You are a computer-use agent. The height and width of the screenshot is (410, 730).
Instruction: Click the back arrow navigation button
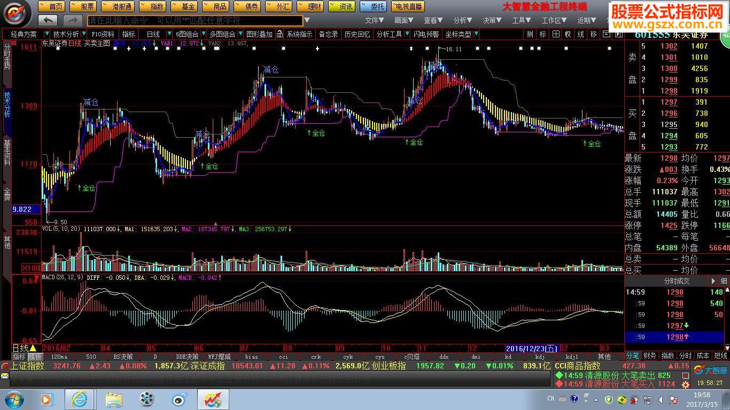tap(48, 20)
